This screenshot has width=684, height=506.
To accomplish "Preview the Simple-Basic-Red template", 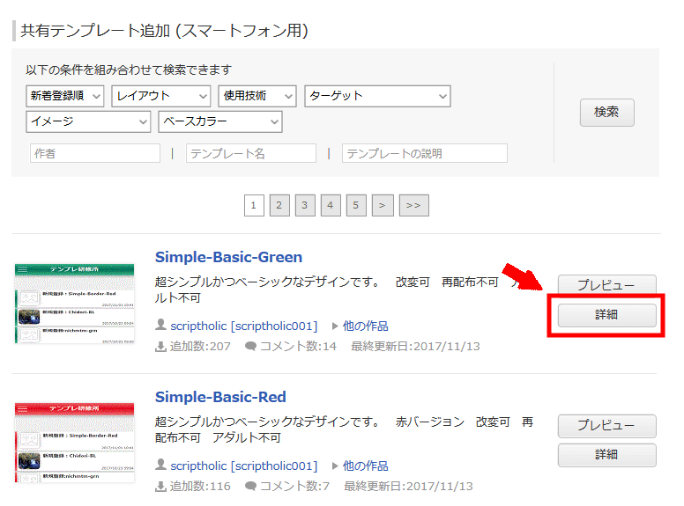I will 606,426.
